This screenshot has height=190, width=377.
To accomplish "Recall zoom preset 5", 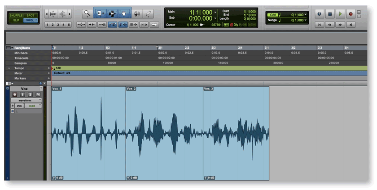I will coord(69,25).
